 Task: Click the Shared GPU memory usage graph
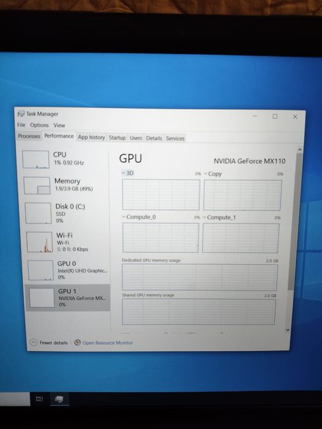tap(199, 312)
